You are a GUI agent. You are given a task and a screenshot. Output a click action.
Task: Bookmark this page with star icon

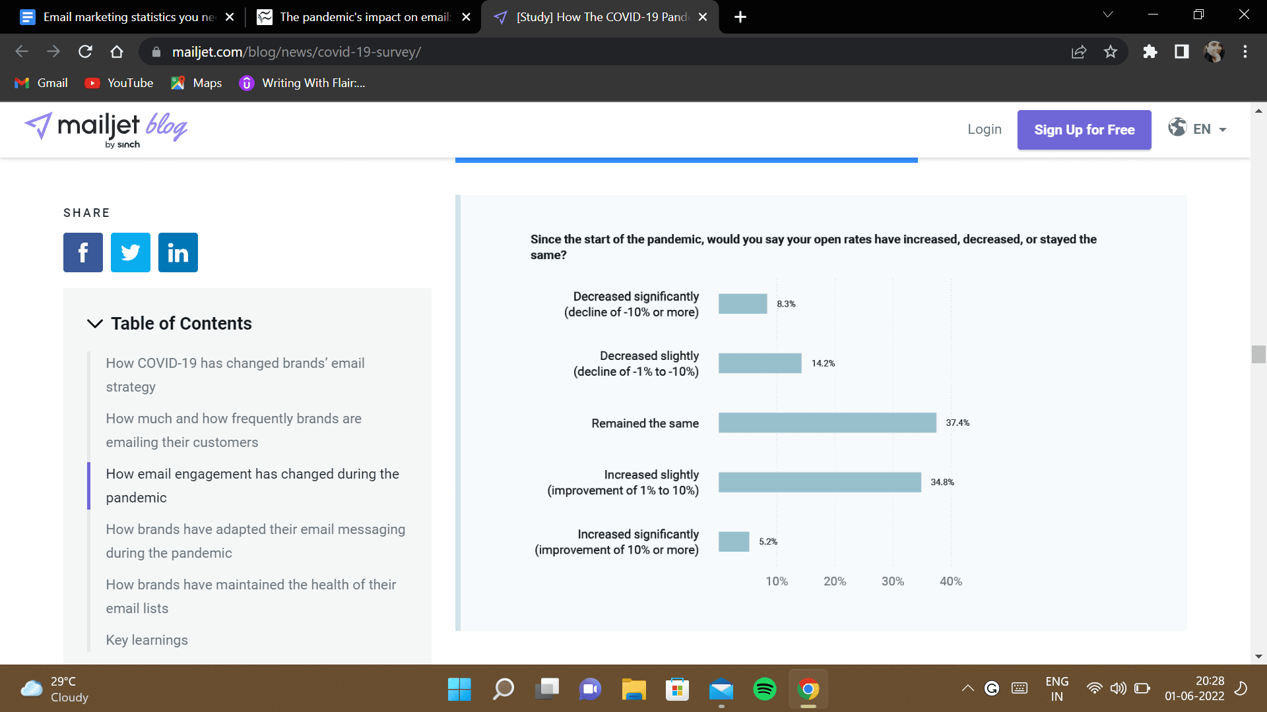coord(1111,52)
